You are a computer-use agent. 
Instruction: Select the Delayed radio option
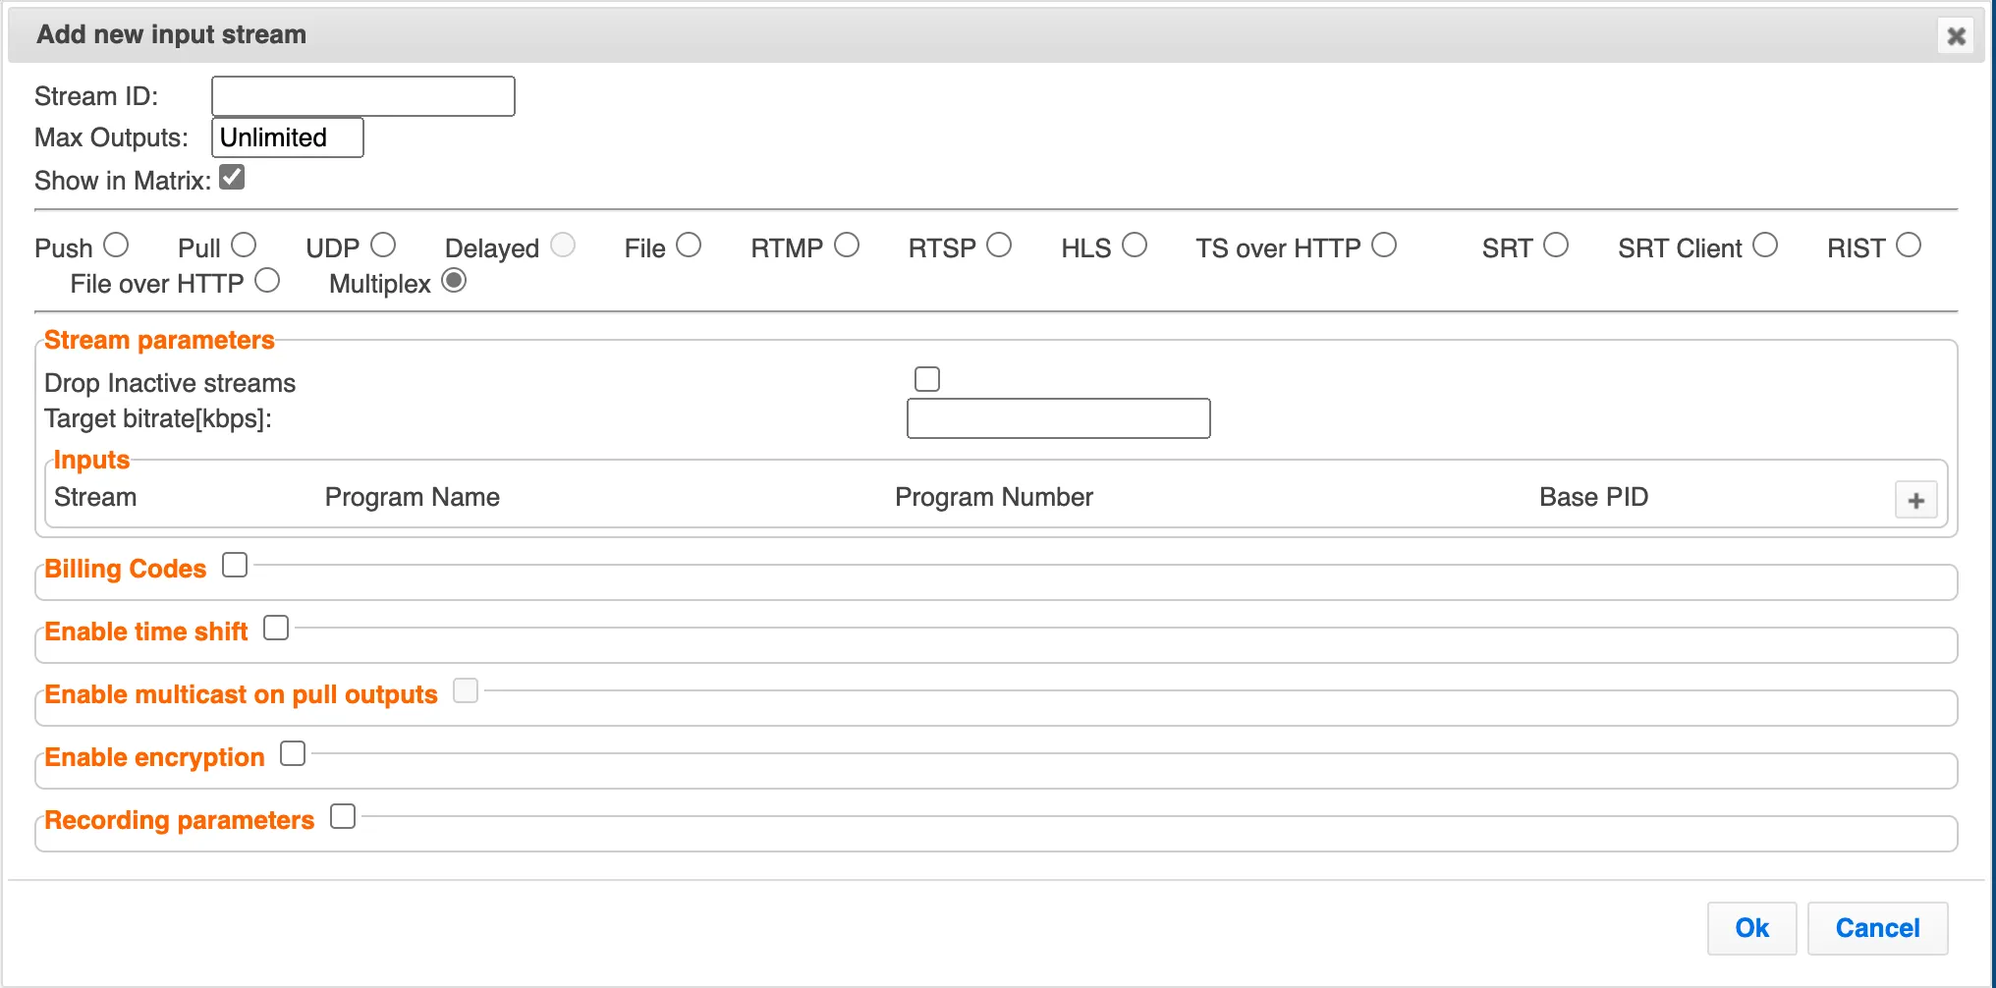563,245
